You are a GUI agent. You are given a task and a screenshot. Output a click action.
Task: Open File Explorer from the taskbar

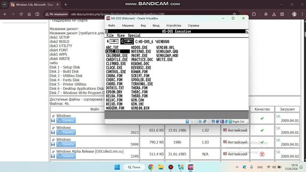(x=161, y=167)
